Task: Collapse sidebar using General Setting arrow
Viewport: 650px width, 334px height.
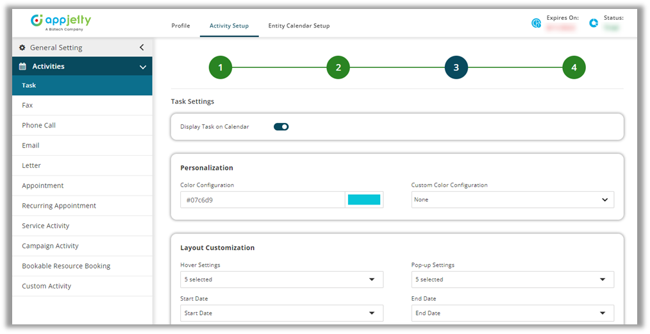Action: click(142, 47)
